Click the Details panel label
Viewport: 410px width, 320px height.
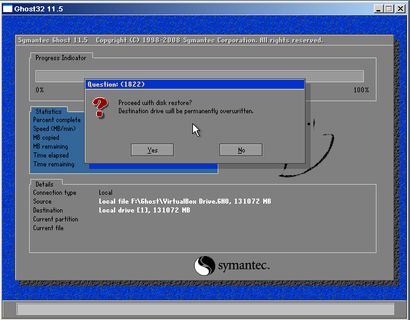tap(44, 184)
